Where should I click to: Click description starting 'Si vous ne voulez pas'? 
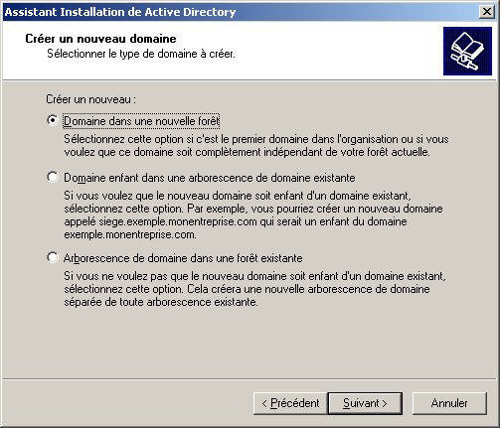[254, 289]
